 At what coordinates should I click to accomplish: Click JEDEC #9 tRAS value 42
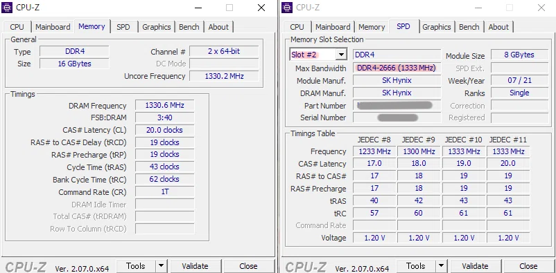(x=419, y=200)
